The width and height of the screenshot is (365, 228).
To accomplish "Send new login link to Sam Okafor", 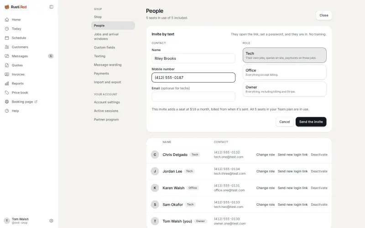I will (292, 204).
